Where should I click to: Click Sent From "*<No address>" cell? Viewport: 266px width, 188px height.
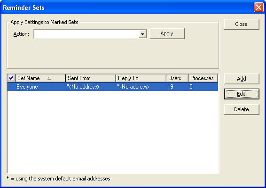(83, 87)
